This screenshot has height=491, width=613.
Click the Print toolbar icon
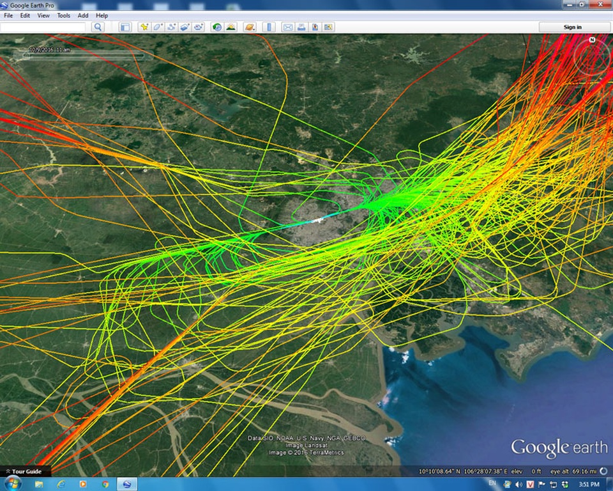pos(301,27)
